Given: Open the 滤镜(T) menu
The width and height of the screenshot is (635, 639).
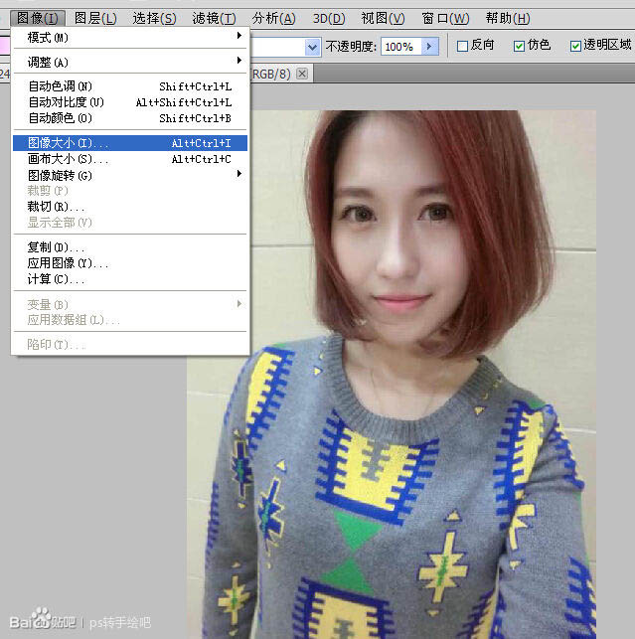Looking at the screenshot, I should click(x=214, y=18).
